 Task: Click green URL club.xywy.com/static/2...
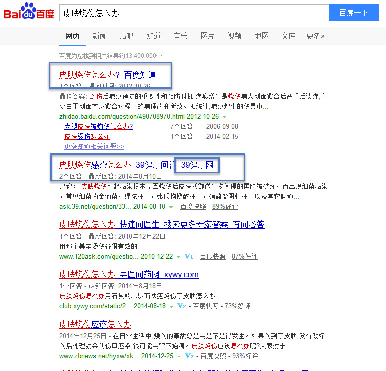pos(95,306)
